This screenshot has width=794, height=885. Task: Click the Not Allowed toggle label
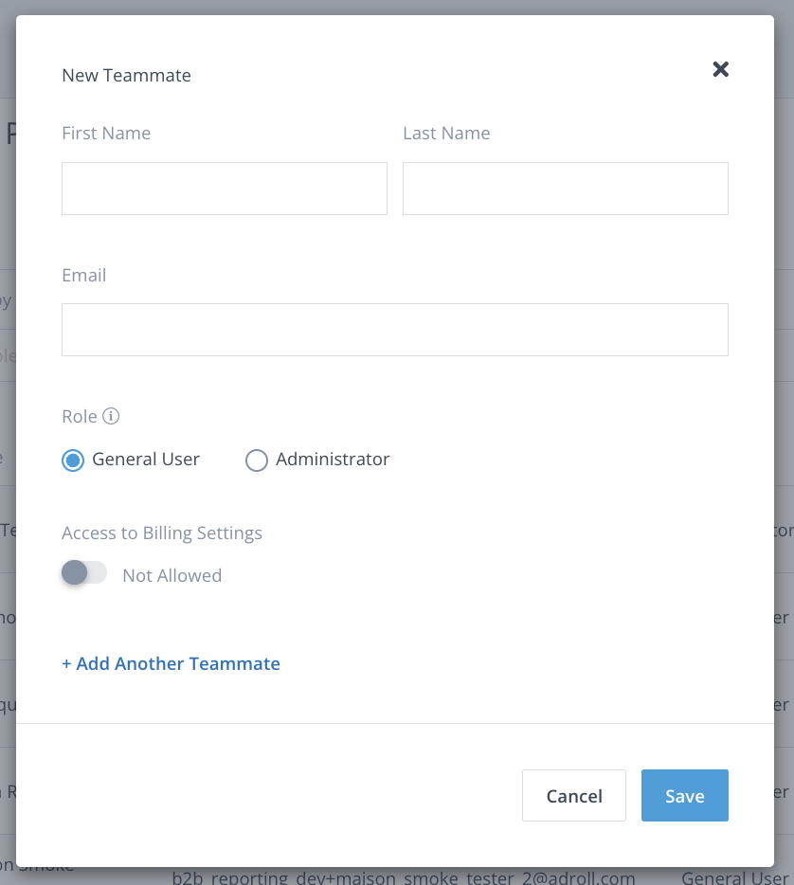tap(171, 575)
